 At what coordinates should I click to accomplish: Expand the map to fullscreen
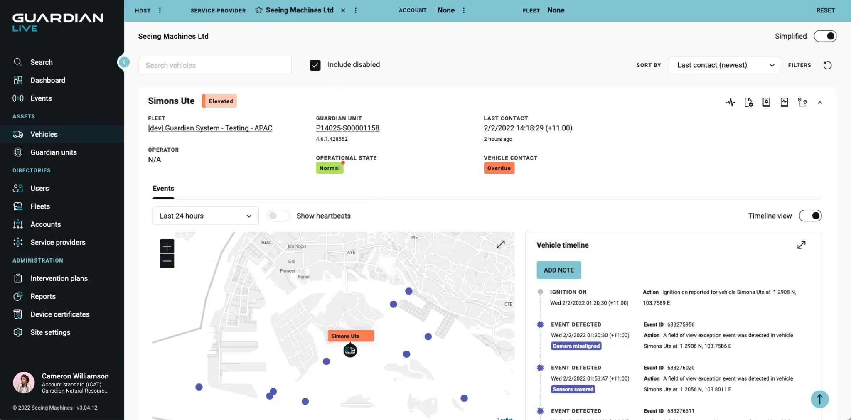(x=501, y=244)
